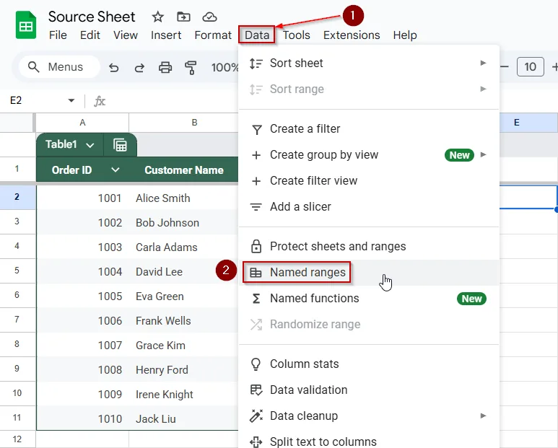Open the Table1 name dropdown
The height and width of the screenshot is (448, 558).
coord(90,145)
